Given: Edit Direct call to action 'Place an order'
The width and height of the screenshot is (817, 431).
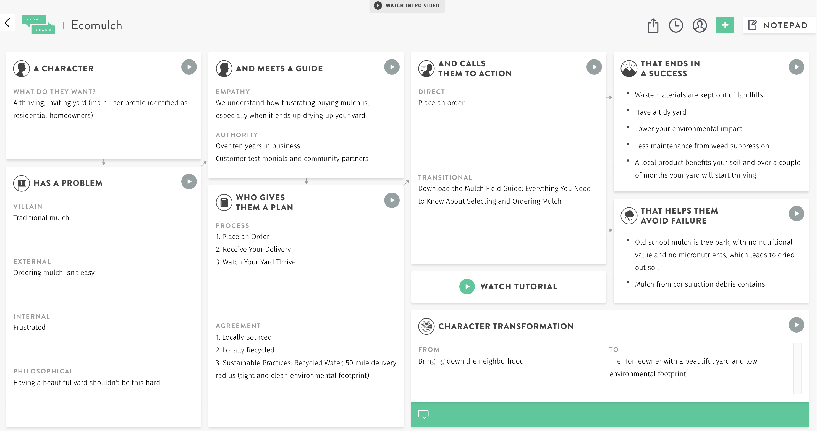Looking at the screenshot, I should pos(441,103).
